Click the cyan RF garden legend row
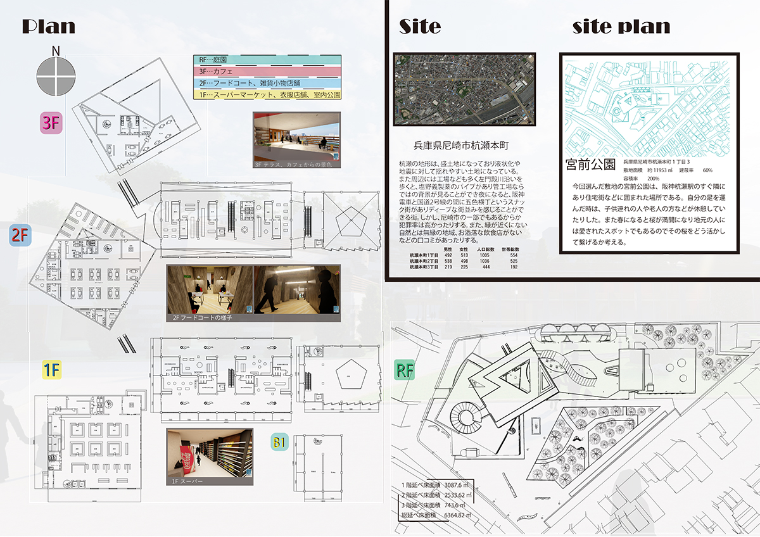This screenshot has width=760, height=537. tap(267, 60)
